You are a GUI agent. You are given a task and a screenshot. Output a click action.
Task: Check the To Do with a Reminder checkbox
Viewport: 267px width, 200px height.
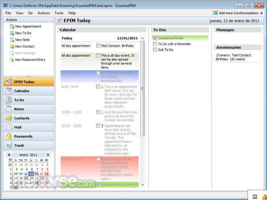(x=155, y=44)
